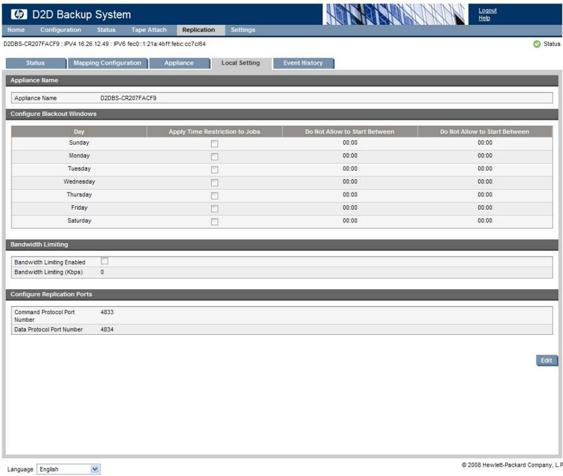Click Command Protocol Port value 4833
563x476 pixels.
pos(107,312)
